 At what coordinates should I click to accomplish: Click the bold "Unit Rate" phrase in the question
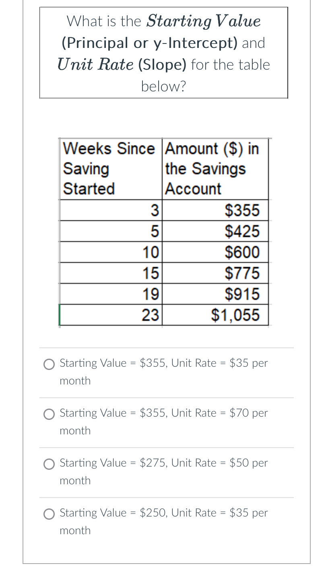(95, 65)
